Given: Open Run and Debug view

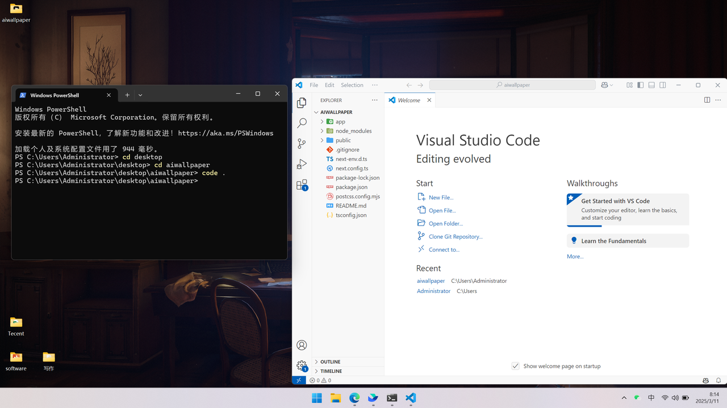Looking at the screenshot, I should click(x=302, y=164).
